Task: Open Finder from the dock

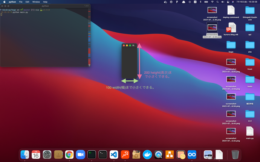Action: click(25, 154)
